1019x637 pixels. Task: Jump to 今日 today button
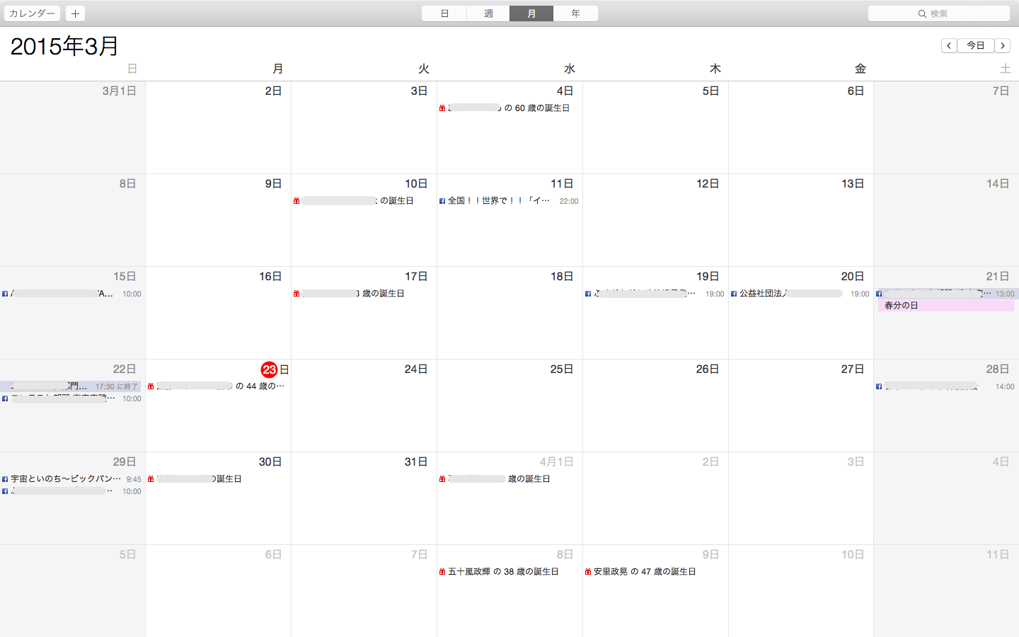(x=976, y=45)
